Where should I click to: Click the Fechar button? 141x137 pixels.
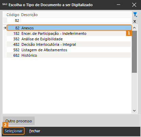pos(35,131)
